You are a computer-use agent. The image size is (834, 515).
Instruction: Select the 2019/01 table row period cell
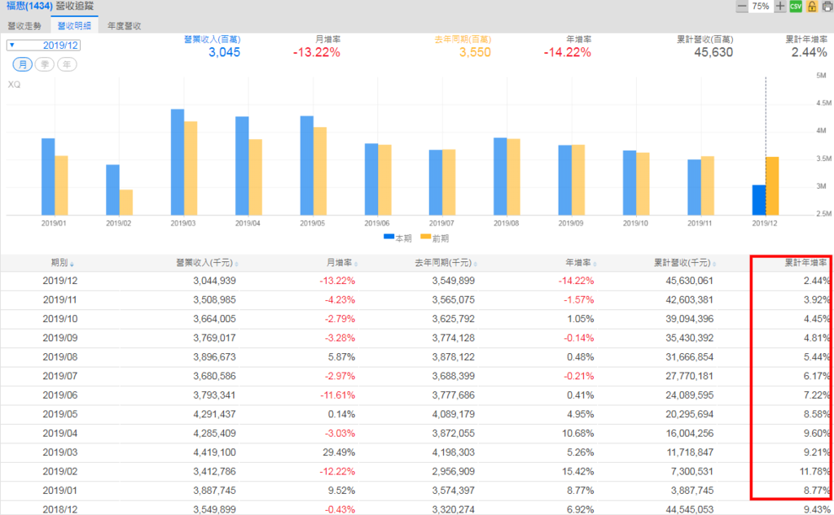(x=60, y=491)
